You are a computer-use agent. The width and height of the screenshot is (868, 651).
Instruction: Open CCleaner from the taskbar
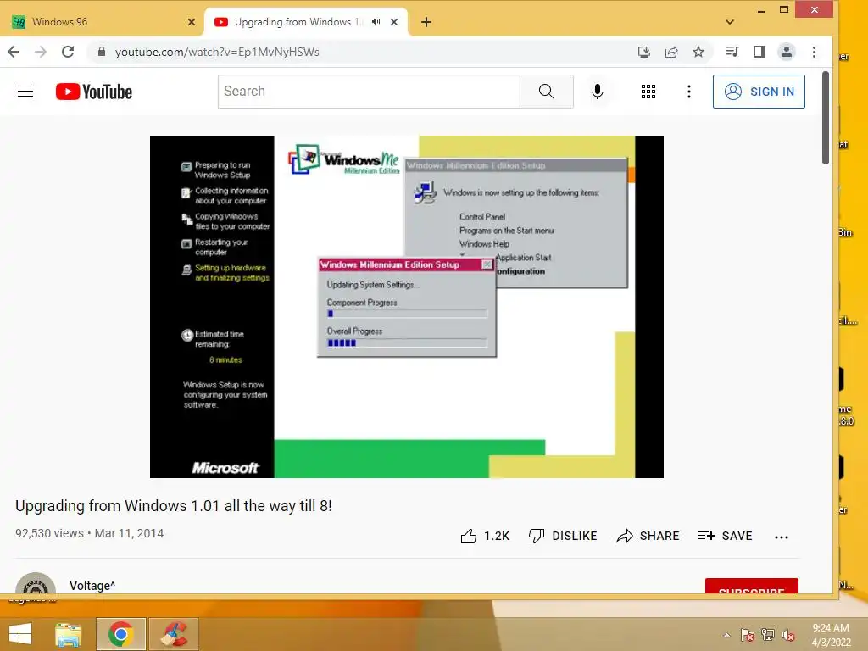point(174,634)
